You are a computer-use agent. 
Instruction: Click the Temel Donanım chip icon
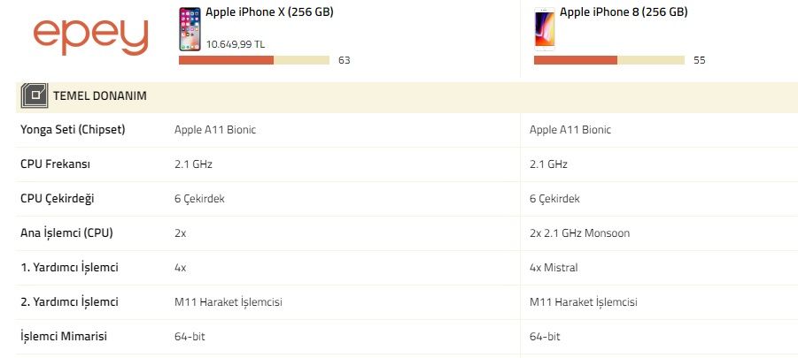tap(35, 95)
